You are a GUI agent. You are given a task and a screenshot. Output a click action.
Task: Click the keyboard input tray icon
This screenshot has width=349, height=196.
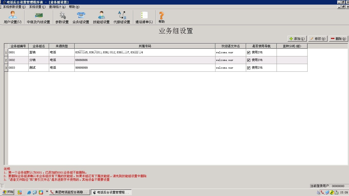pyautogui.click(x=318, y=193)
